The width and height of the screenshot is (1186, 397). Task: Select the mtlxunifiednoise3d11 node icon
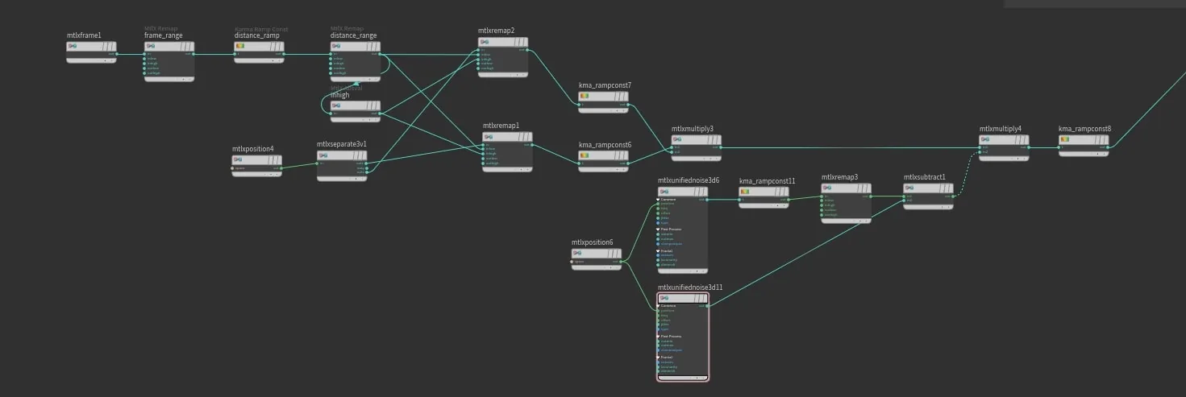(x=664, y=298)
